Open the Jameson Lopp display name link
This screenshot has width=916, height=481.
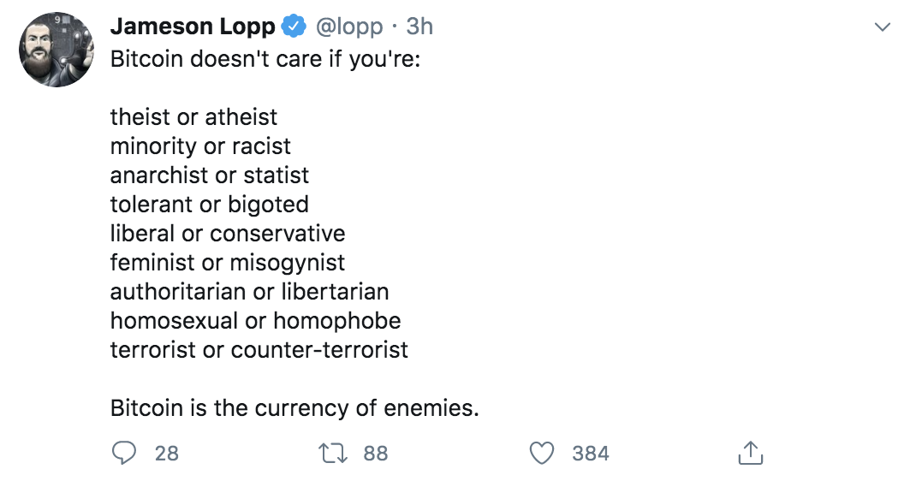pos(193,27)
